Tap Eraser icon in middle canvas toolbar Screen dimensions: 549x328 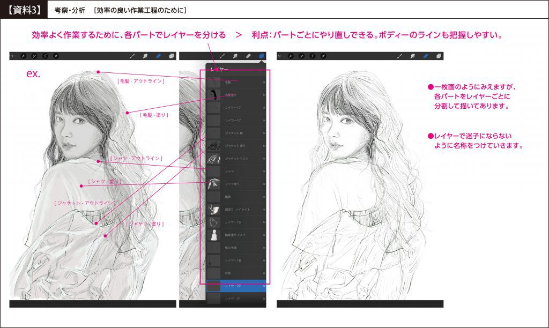(248, 56)
